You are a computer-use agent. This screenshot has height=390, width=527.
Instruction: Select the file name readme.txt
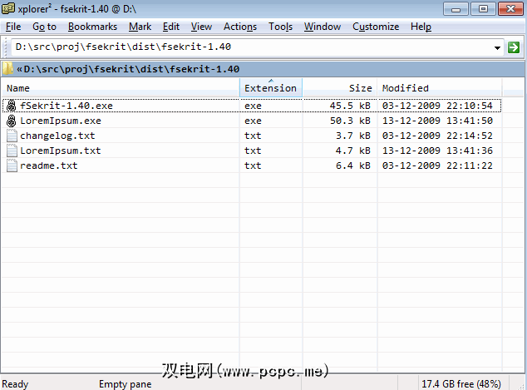49,165
